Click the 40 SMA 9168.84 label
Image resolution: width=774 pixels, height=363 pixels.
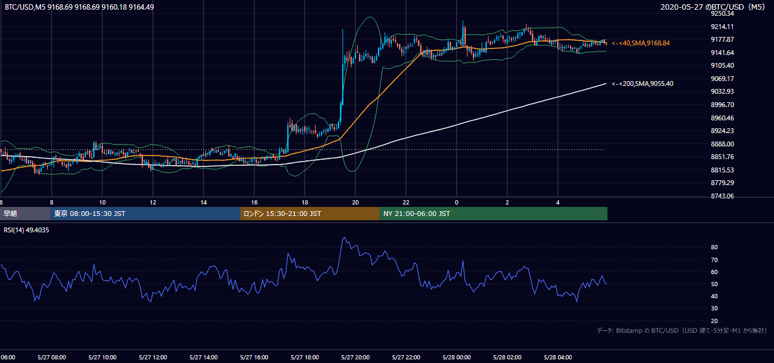641,43
